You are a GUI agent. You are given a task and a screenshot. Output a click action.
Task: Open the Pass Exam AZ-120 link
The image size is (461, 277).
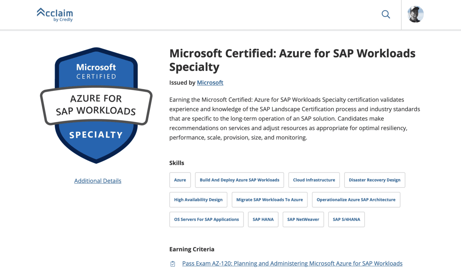292,263
